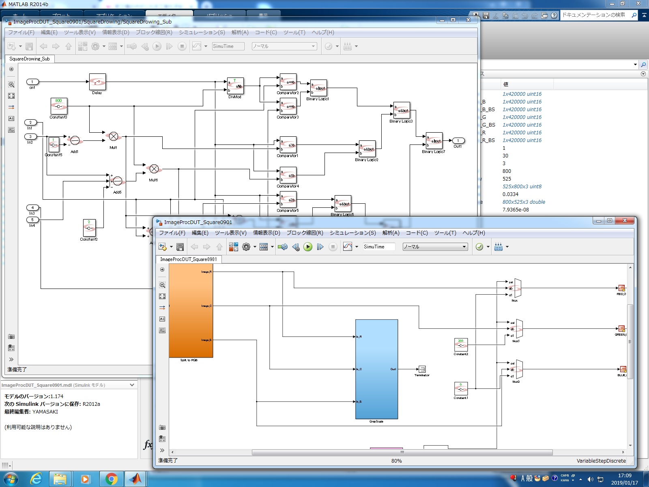This screenshot has height=487, width=649.
Task: Save model in ImageProcDUT_Square0901 window
Action: click(180, 247)
